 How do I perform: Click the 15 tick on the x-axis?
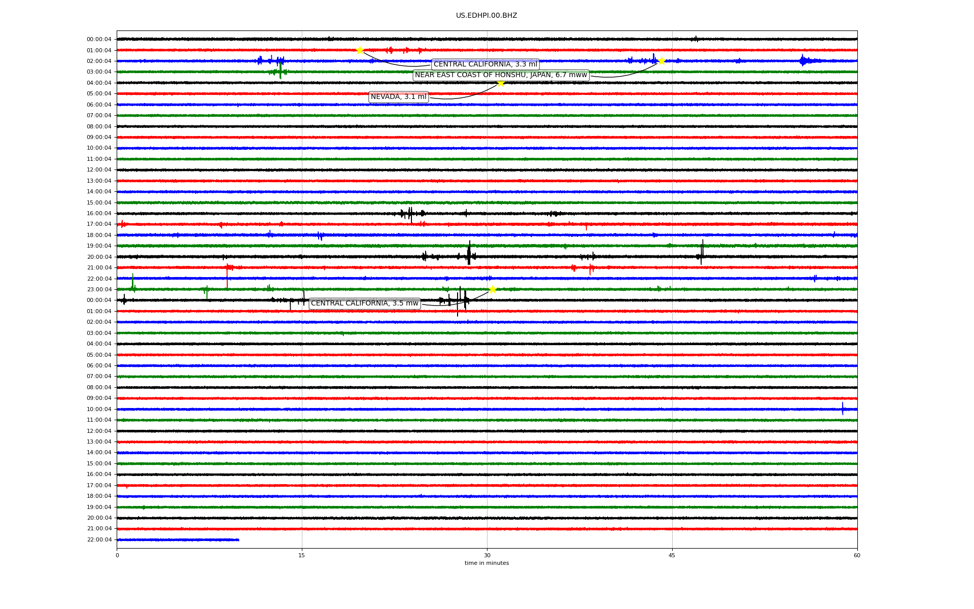[302, 555]
